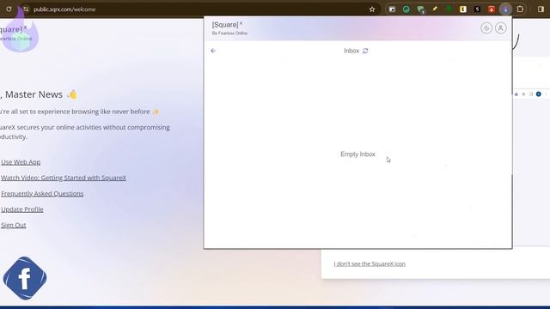Click the Inbox heading text
This screenshot has width=550, height=309.
click(351, 51)
